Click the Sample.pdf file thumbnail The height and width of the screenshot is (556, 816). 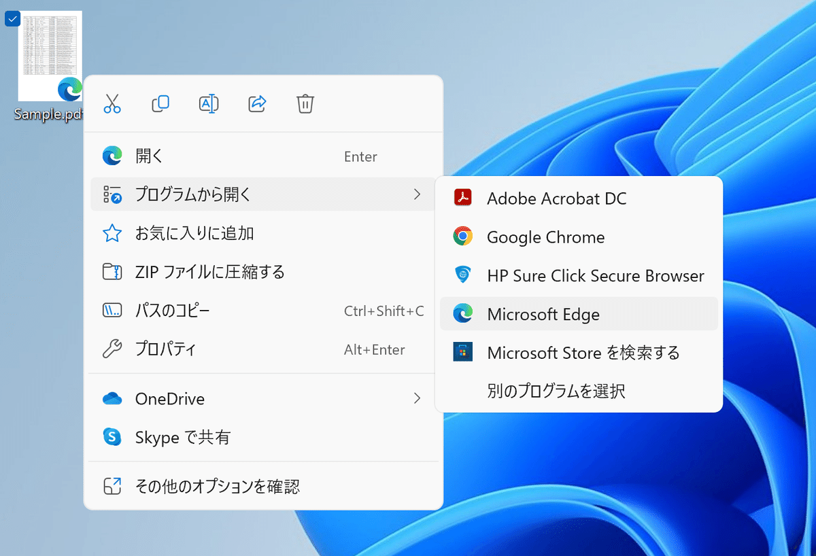point(50,56)
